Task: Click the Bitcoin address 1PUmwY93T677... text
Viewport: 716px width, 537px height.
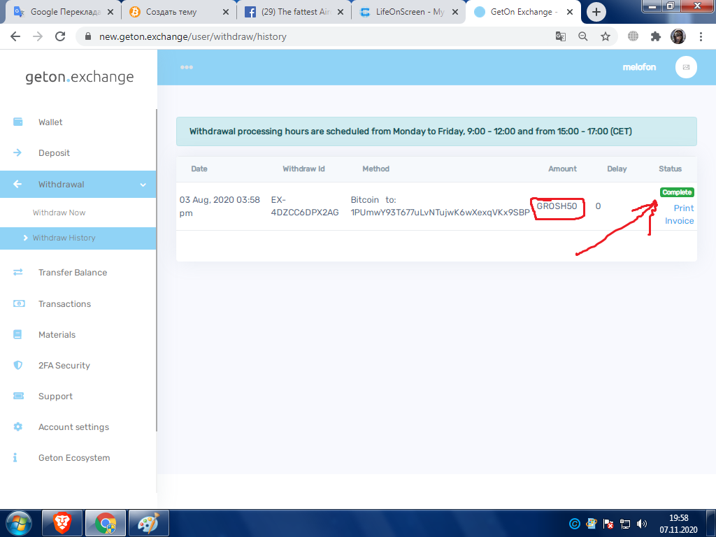Action: (x=441, y=213)
